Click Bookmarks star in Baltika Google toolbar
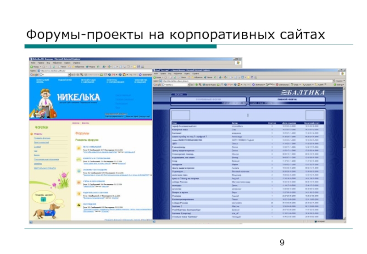Viewport: 367px width, 254px height. coord(254,84)
